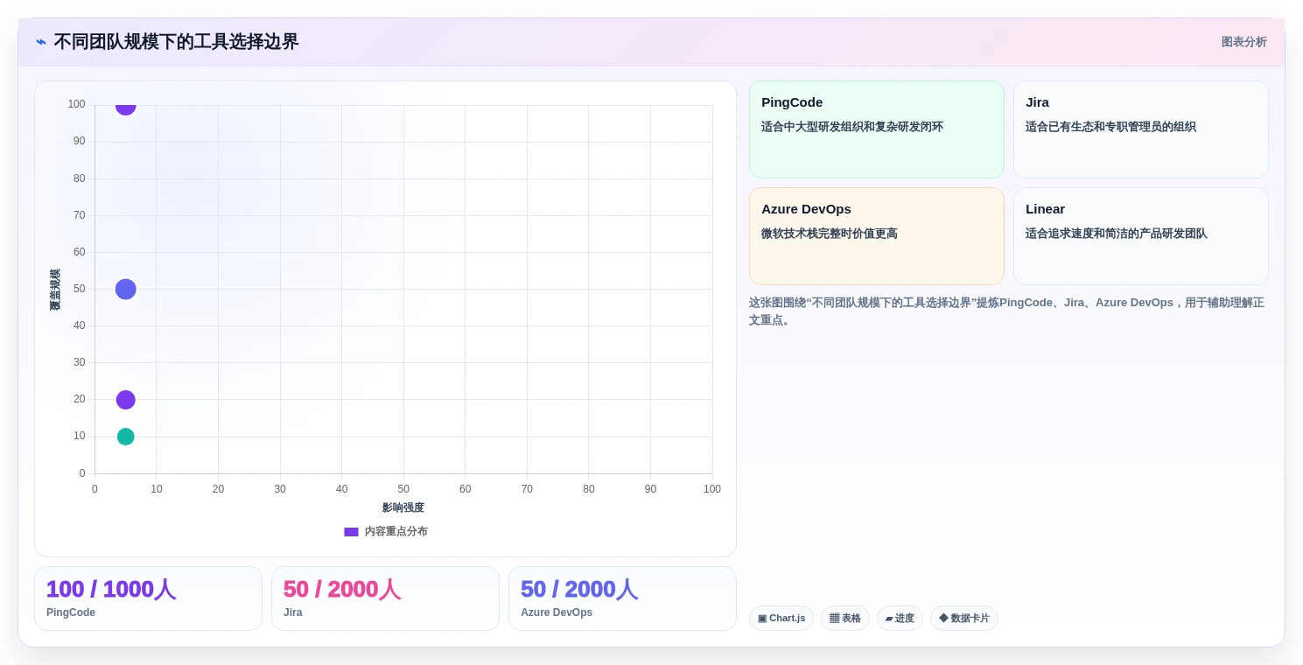Click the 内容重点分布 legend label
Image resolution: width=1303 pixels, height=665 pixels.
coord(396,532)
